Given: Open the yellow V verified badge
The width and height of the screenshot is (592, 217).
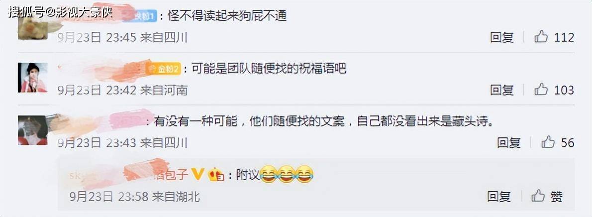Looking at the screenshot, I should tap(198, 174).
